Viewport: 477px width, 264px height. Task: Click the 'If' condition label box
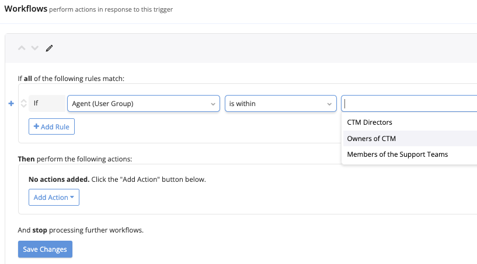[x=47, y=103]
